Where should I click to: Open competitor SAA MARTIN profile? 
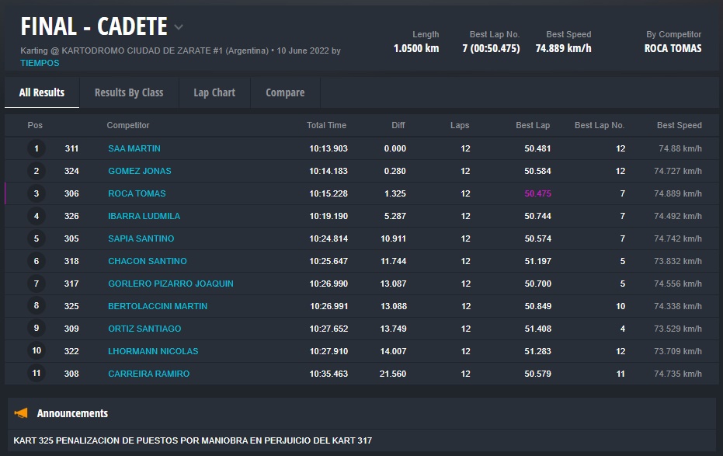(x=134, y=148)
